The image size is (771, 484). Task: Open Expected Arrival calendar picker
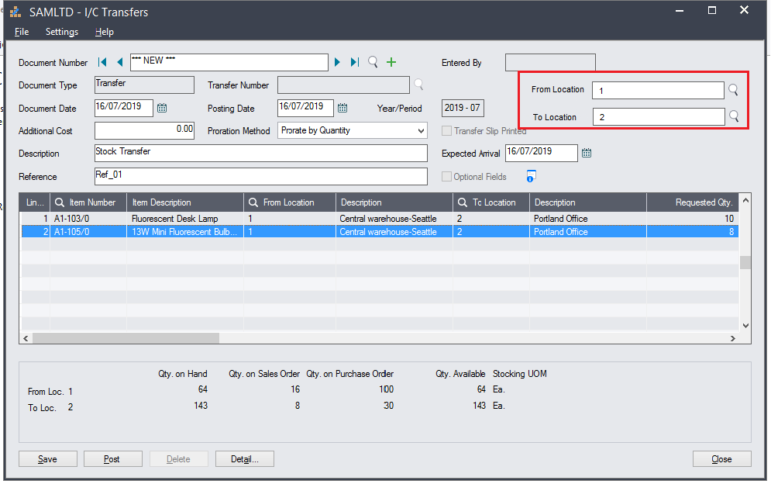point(587,153)
